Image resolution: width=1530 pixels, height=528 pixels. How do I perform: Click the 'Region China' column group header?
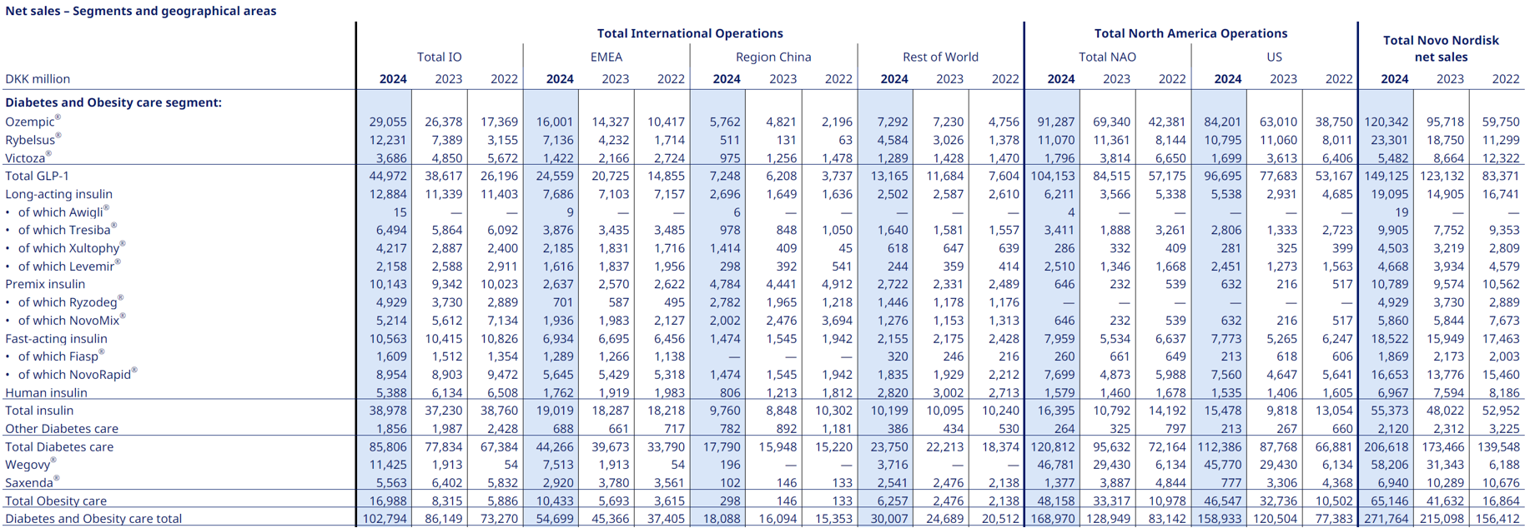click(773, 57)
